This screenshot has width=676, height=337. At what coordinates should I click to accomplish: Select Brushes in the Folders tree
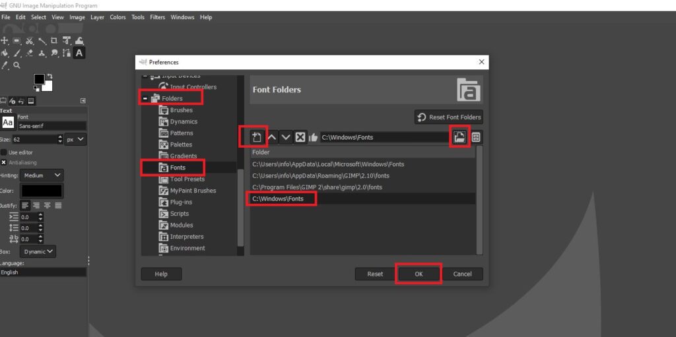[x=181, y=110]
